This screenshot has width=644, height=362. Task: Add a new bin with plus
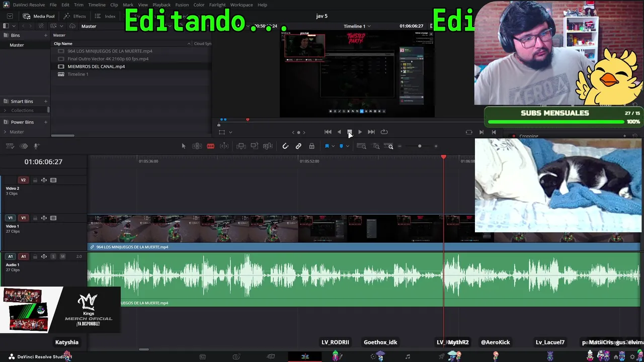[x=45, y=36]
